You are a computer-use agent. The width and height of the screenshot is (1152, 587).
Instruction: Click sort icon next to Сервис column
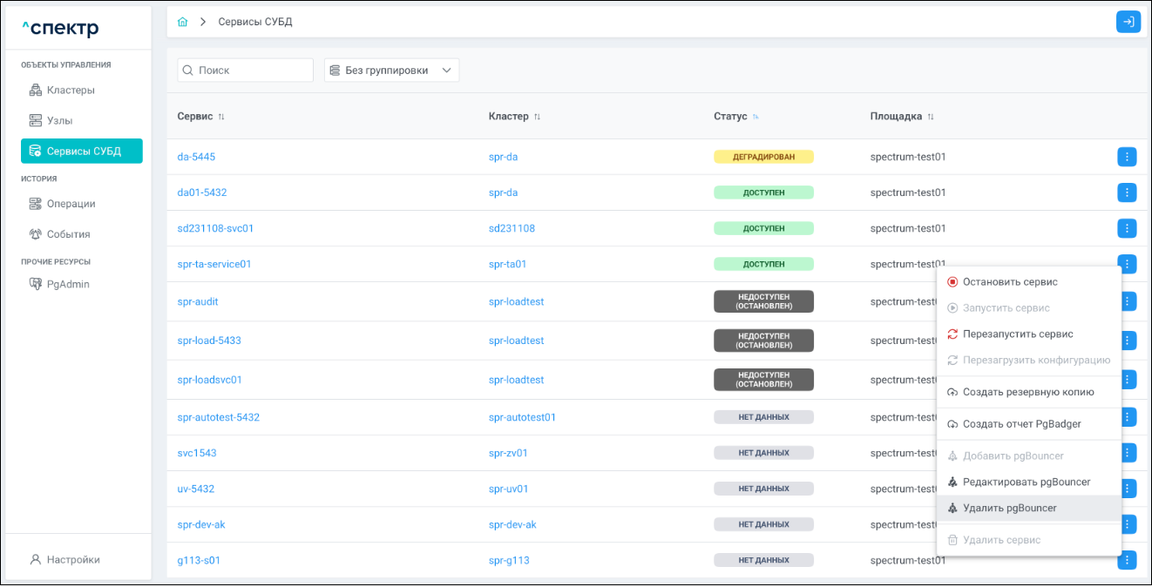coord(221,117)
